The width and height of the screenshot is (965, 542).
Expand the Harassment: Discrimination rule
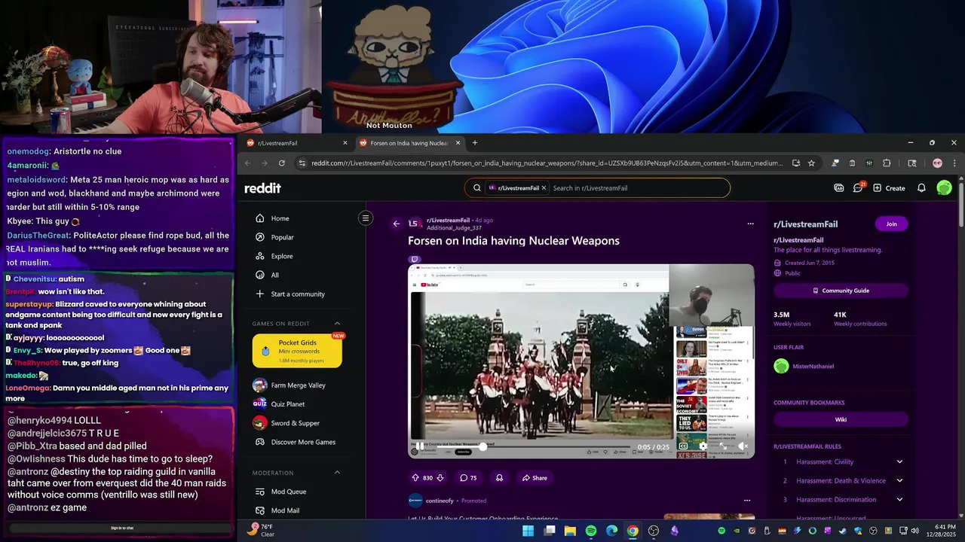(899, 499)
